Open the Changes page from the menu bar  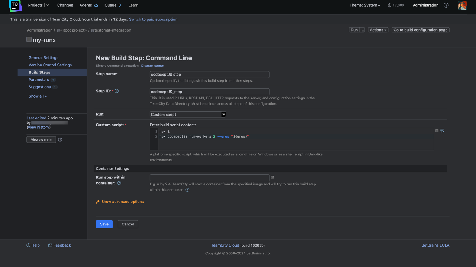[65, 5]
